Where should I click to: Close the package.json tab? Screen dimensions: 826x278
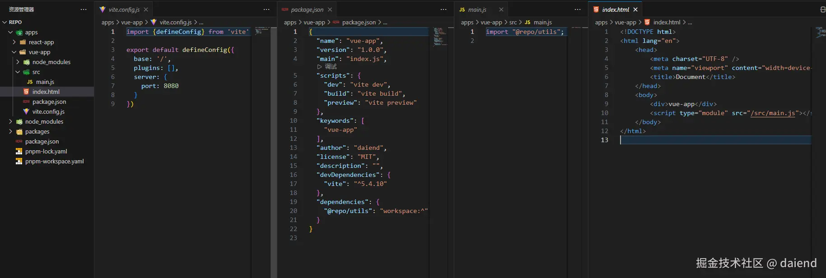pyautogui.click(x=330, y=9)
